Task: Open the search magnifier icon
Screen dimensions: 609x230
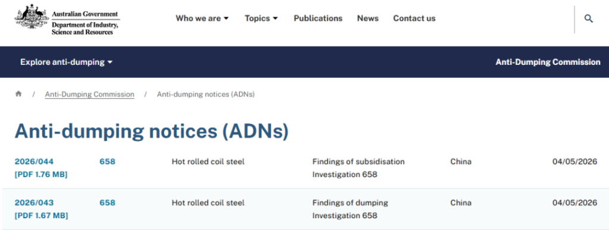Action: point(588,18)
